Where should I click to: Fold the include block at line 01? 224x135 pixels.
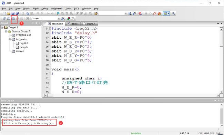pyautogui.click(x=50, y=29)
